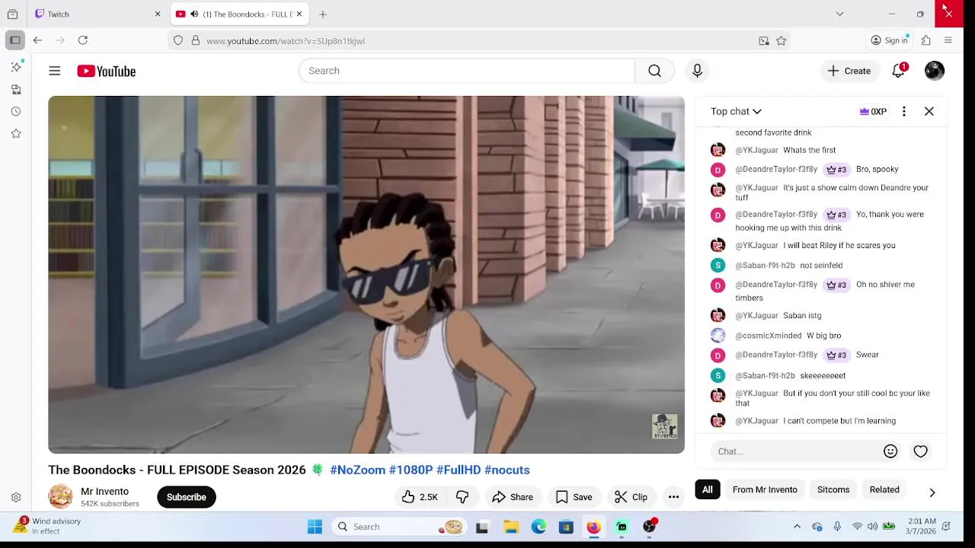Click the address bar URL
The height and width of the screenshot is (548, 975).
pos(286,41)
